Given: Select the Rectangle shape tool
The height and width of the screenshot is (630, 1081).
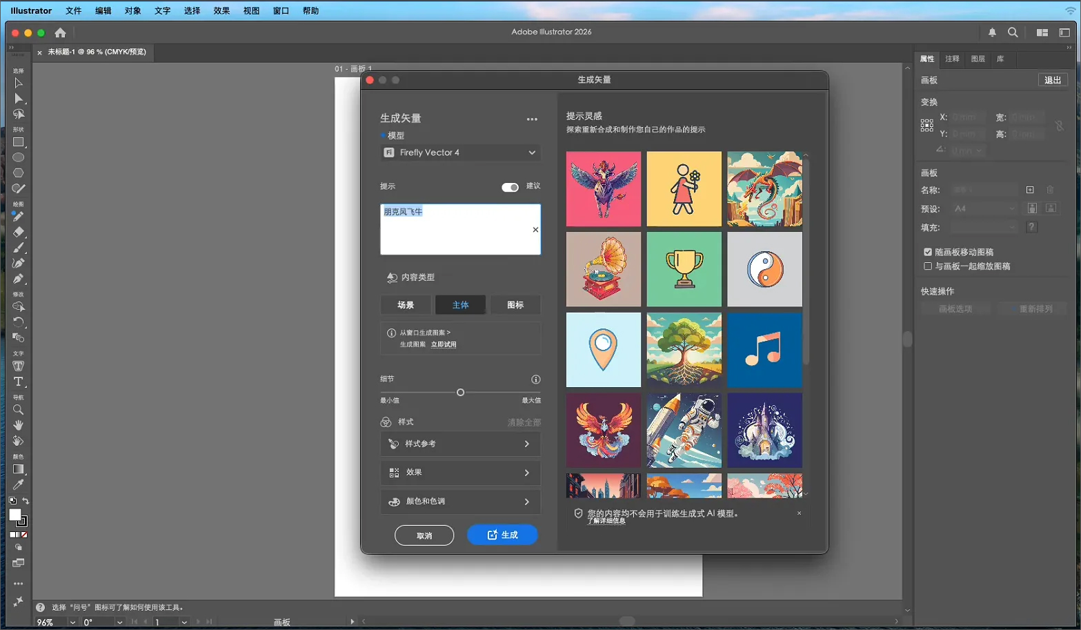Looking at the screenshot, I should [x=19, y=142].
